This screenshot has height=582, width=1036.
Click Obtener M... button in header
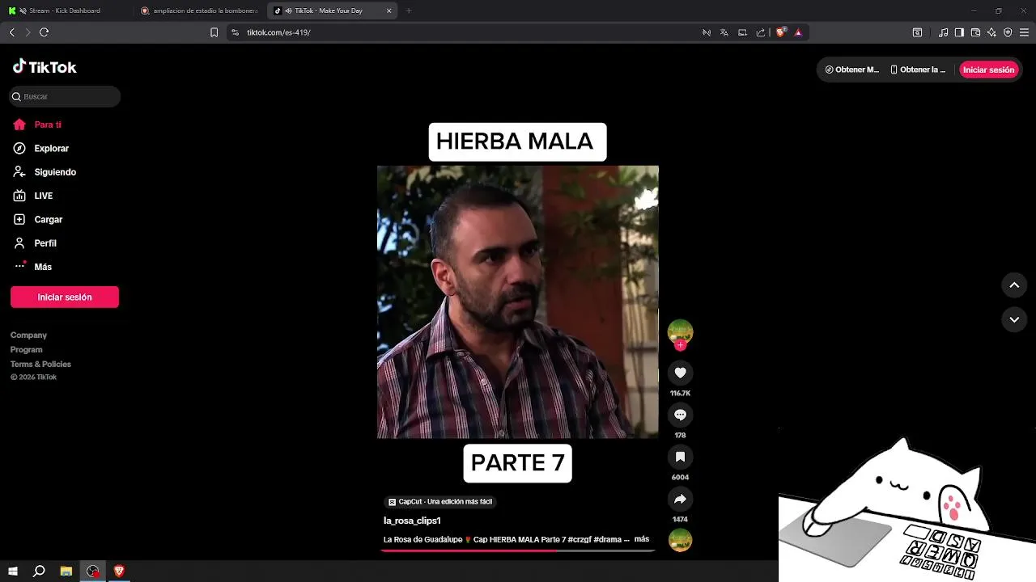(x=851, y=70)
